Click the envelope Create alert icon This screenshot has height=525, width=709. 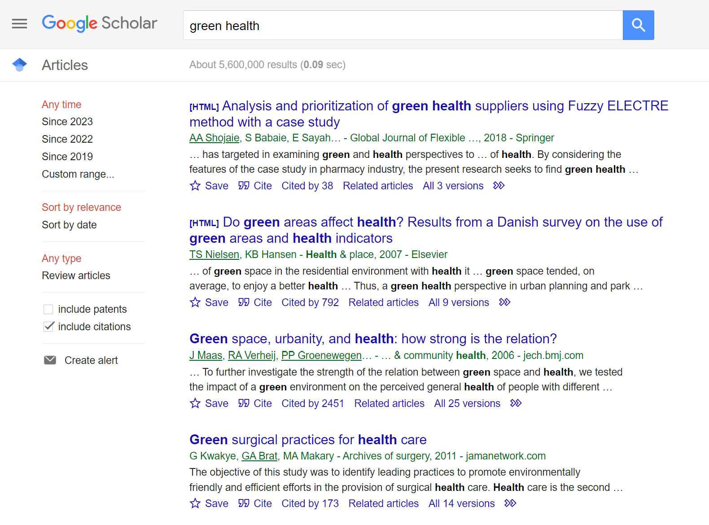(x=50, y=360)
